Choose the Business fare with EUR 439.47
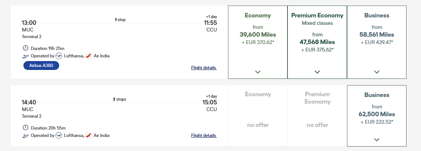The width and height of the screenshot is (421, 151). click(x=377, y=42)
